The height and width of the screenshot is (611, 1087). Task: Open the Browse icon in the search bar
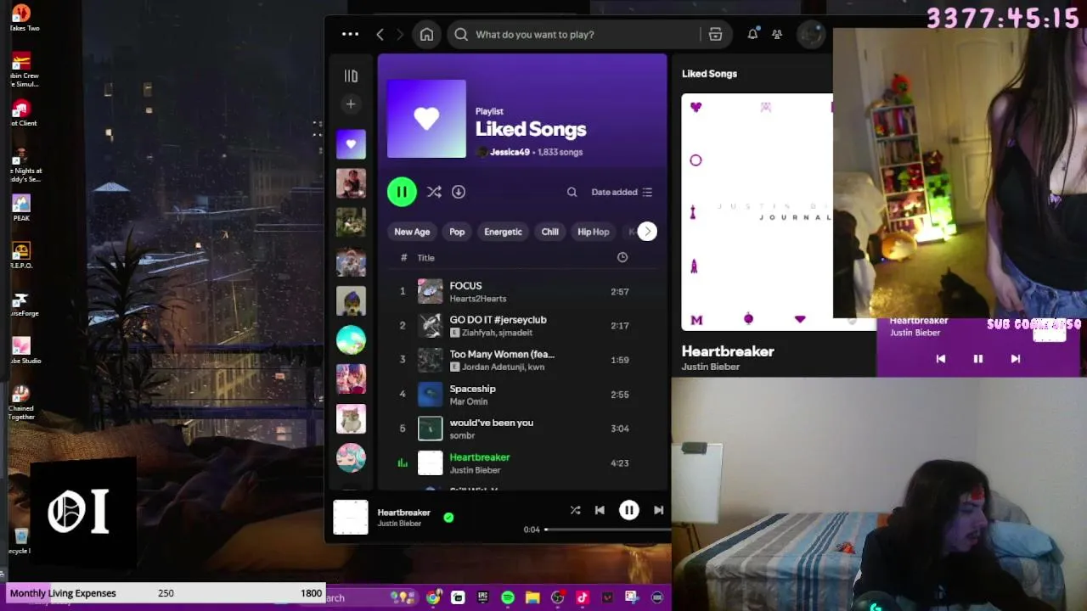(x=715, y=34)
